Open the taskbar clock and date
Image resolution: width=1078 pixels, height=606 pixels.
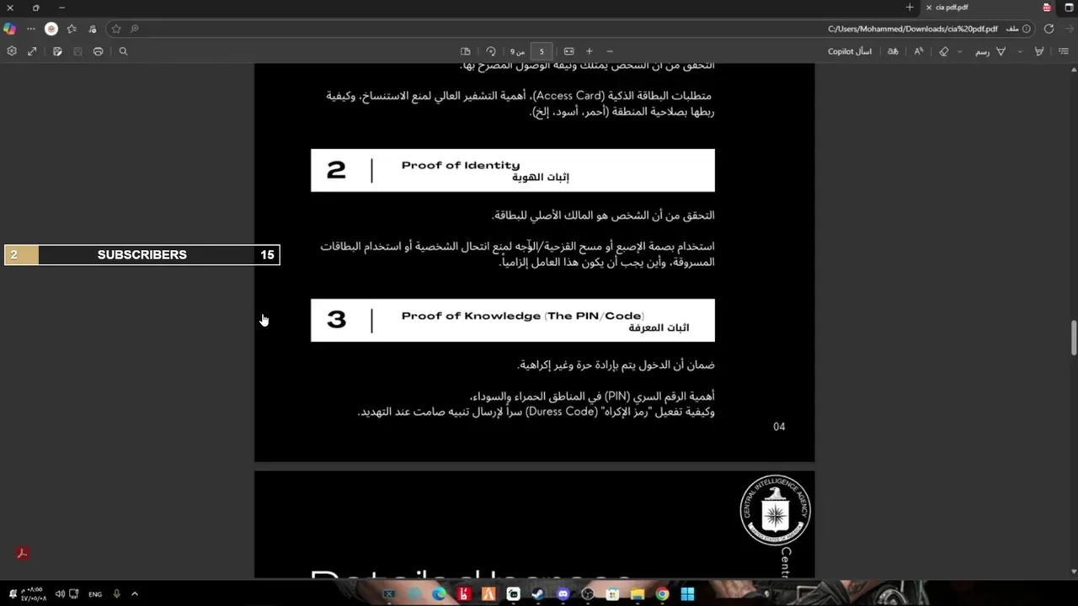[x=35, y=594]
